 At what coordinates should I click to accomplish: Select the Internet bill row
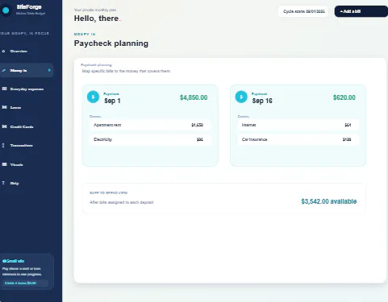click(298, 125)
